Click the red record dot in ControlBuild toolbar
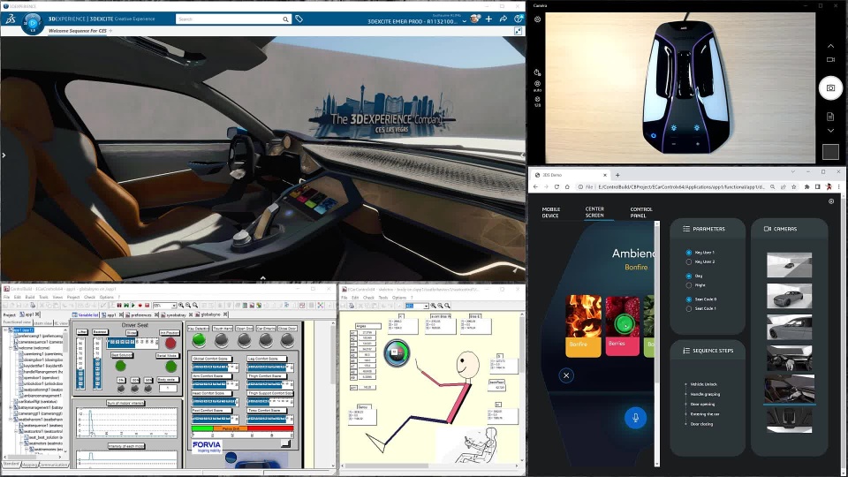 point(140,306)
